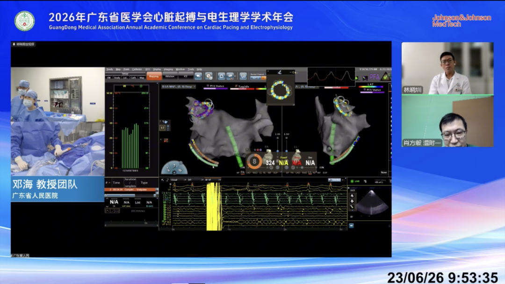Viewport: 505px width, 284px height.
Task: Select the orange Varipulse ablation row
Action: point(130,190)
